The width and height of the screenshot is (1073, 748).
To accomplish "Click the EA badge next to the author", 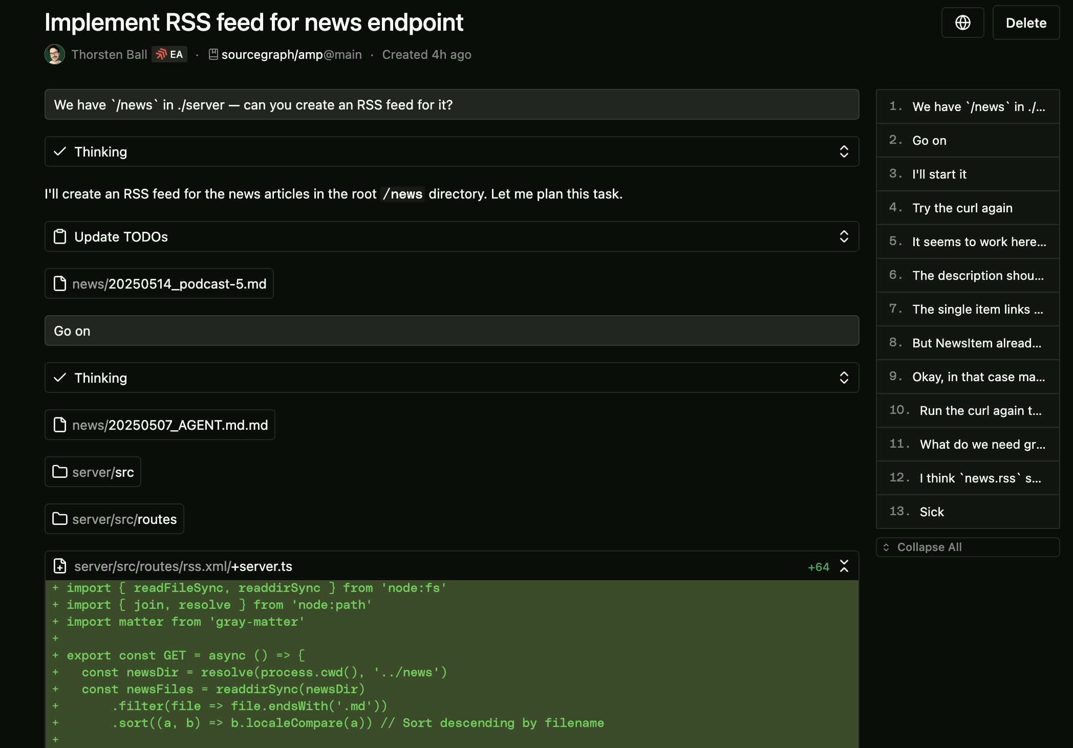I will point(169,54).
